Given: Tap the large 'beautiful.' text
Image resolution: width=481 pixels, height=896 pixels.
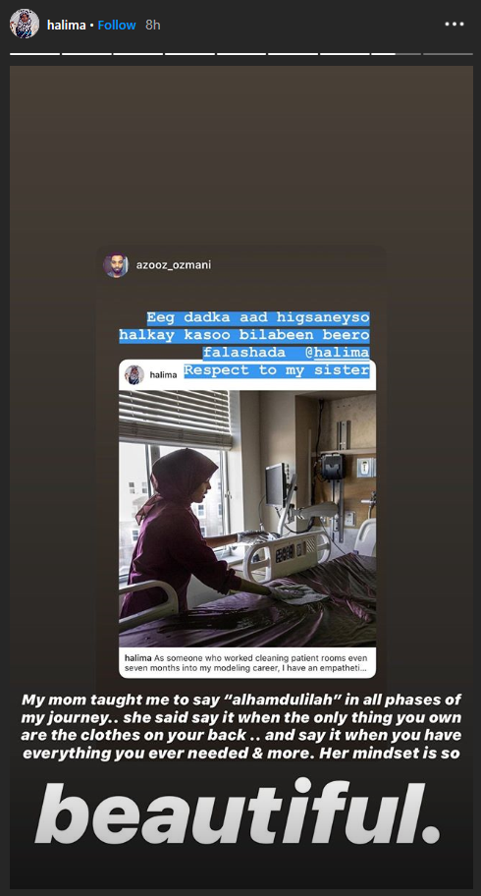Looking at the screenshot, I should (x=238, y=814).
